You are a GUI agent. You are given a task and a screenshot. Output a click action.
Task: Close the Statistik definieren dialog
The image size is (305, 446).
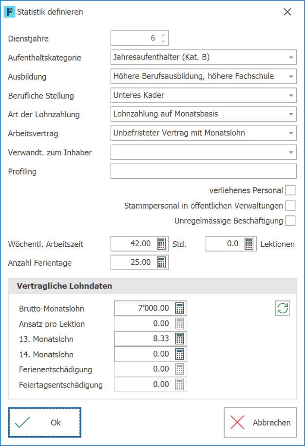point(287,12)
